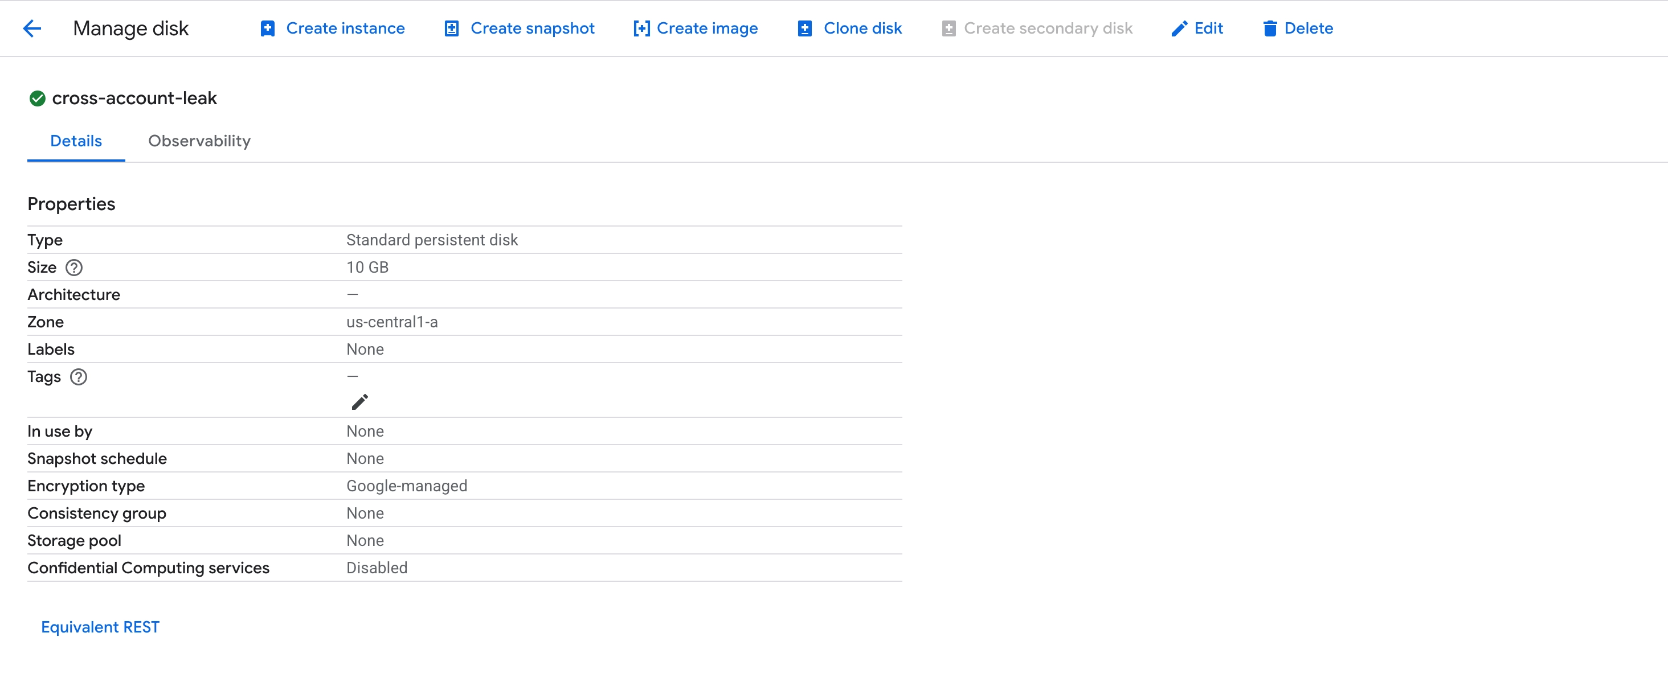Open the Tags help question mark
The width and height of the screenshot is (1668, 682).
coord(79,377)
